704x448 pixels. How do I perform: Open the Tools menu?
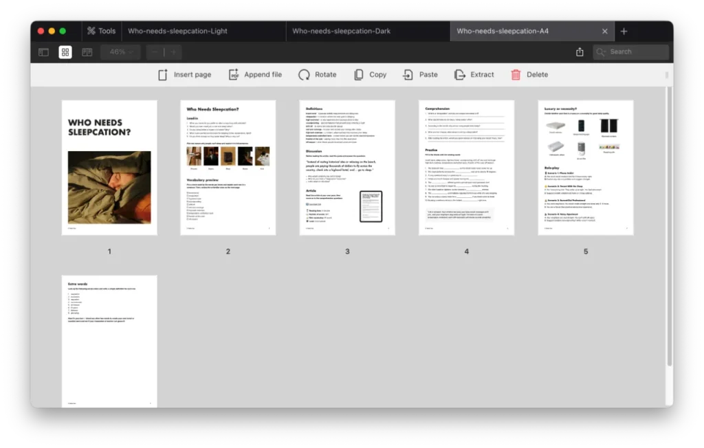point(100,31)
